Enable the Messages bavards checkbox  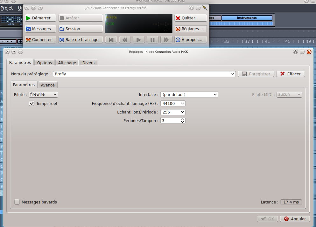coord(17,202)
